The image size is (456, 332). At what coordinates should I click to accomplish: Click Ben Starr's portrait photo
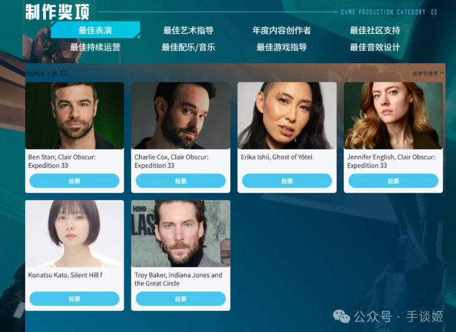(x=75, y=116)
